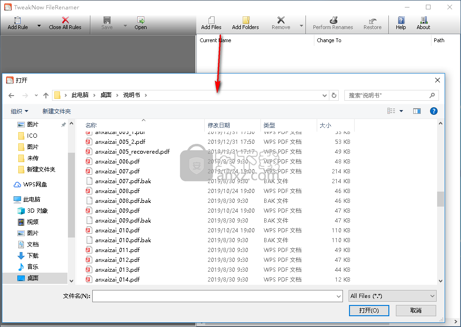Open the view options dropdown arrow
This screenshot has width=461, height=327.
point(402,111)
